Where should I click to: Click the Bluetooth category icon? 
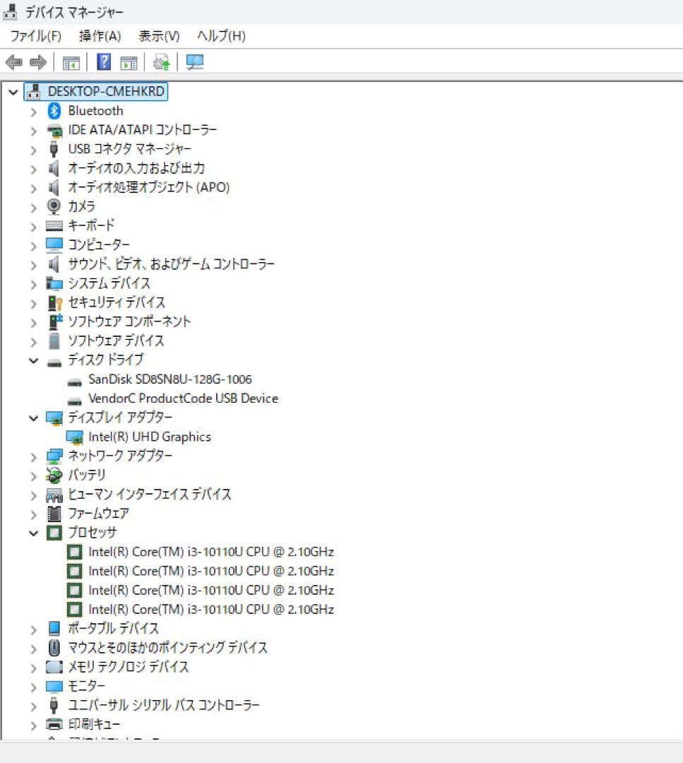tap(54, 111)
